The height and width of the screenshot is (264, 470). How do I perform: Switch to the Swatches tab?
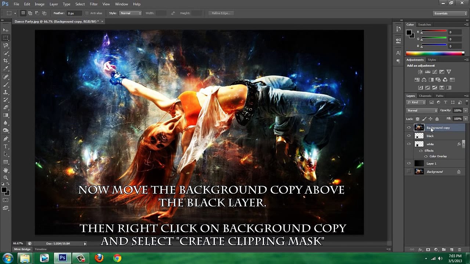424,25
